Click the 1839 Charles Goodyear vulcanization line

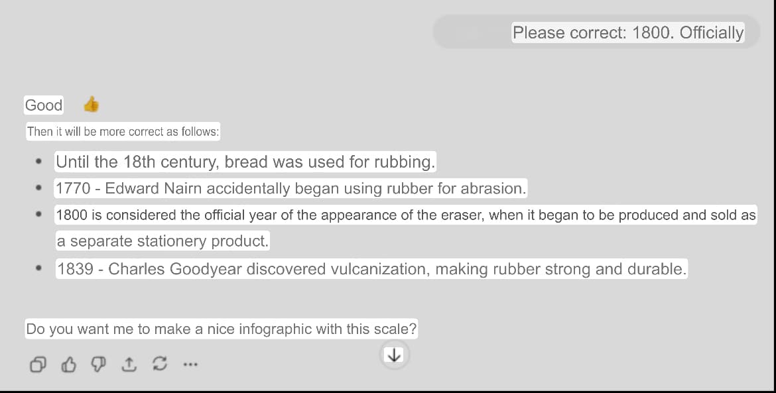point(371,269)
